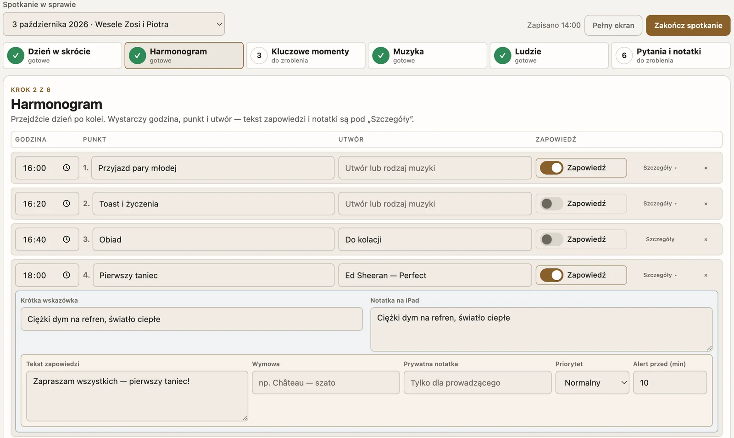Click checkmark icon on Muzyka step
The image size is (734, 438).
[381, 55]
